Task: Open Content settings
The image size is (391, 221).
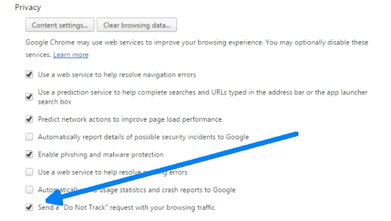Action: click(60, 25)
